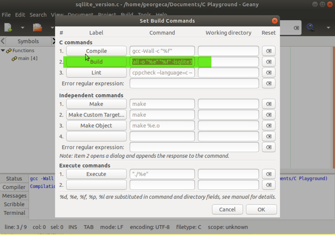Switch to the Symbols sidebar tab
This screenshot has height=235, width=335.
(28, 41)
